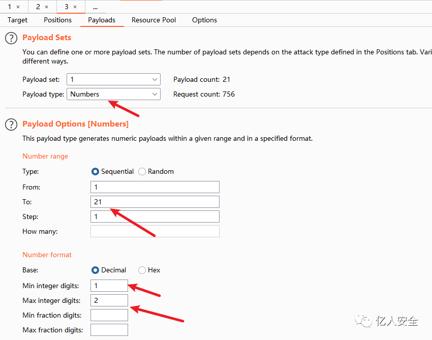
Task: Click the 'Number format' heading
Action: 47,255
